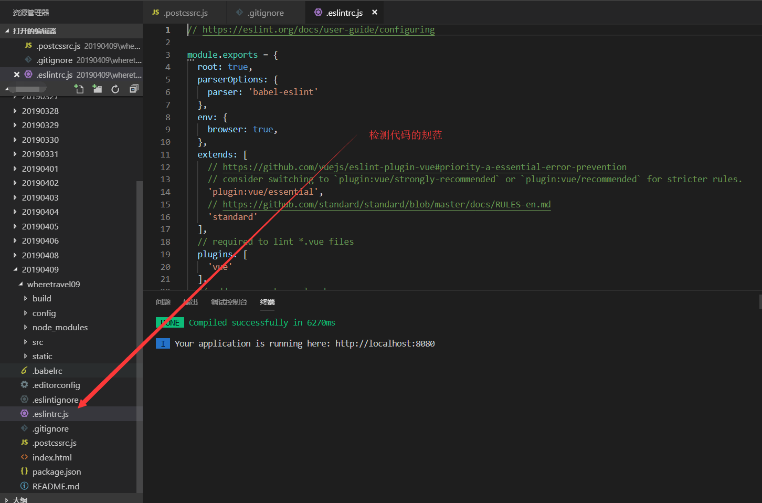Expand the 20190329 folder

[71, 125]
